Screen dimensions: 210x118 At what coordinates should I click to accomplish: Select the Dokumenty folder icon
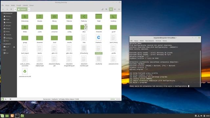[x=25, y=17]
